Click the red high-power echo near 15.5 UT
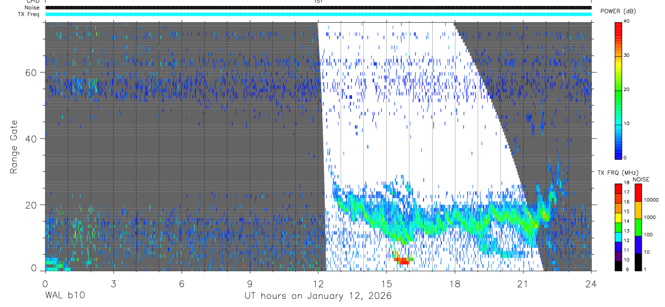Screen dimensions: 665x307 point(402,260)
